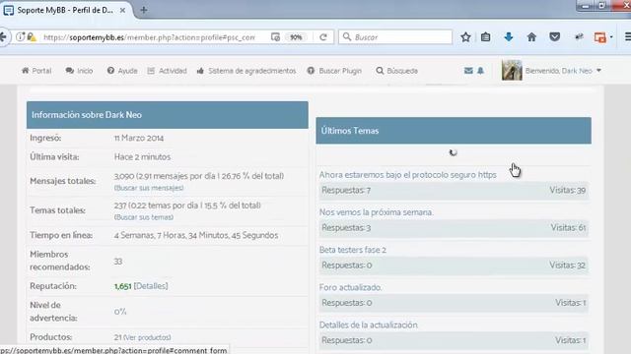
Task: Reset the 90% zoom indicator
Action: pos(296,37)
